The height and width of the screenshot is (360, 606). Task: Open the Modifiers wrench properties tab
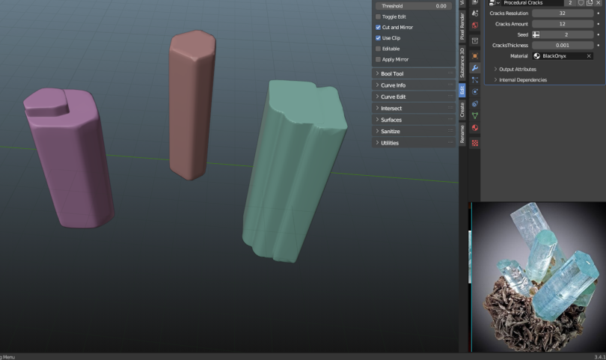(x=475, y=68)
